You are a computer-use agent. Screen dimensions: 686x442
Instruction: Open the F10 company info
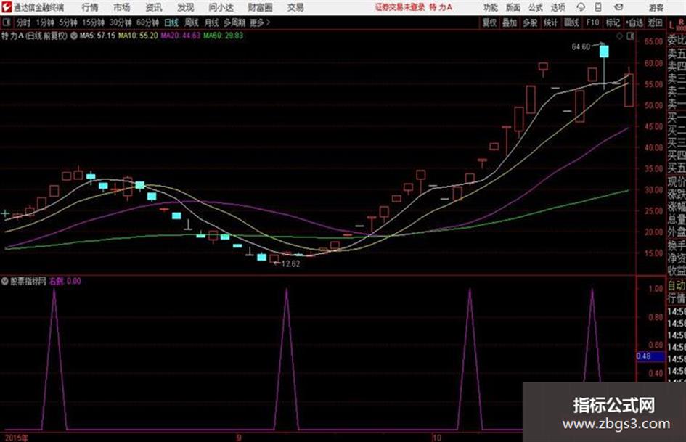(592, 22)
